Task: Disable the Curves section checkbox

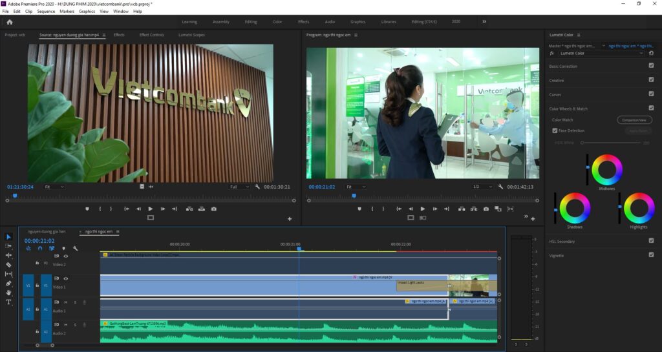Action: 651,94
